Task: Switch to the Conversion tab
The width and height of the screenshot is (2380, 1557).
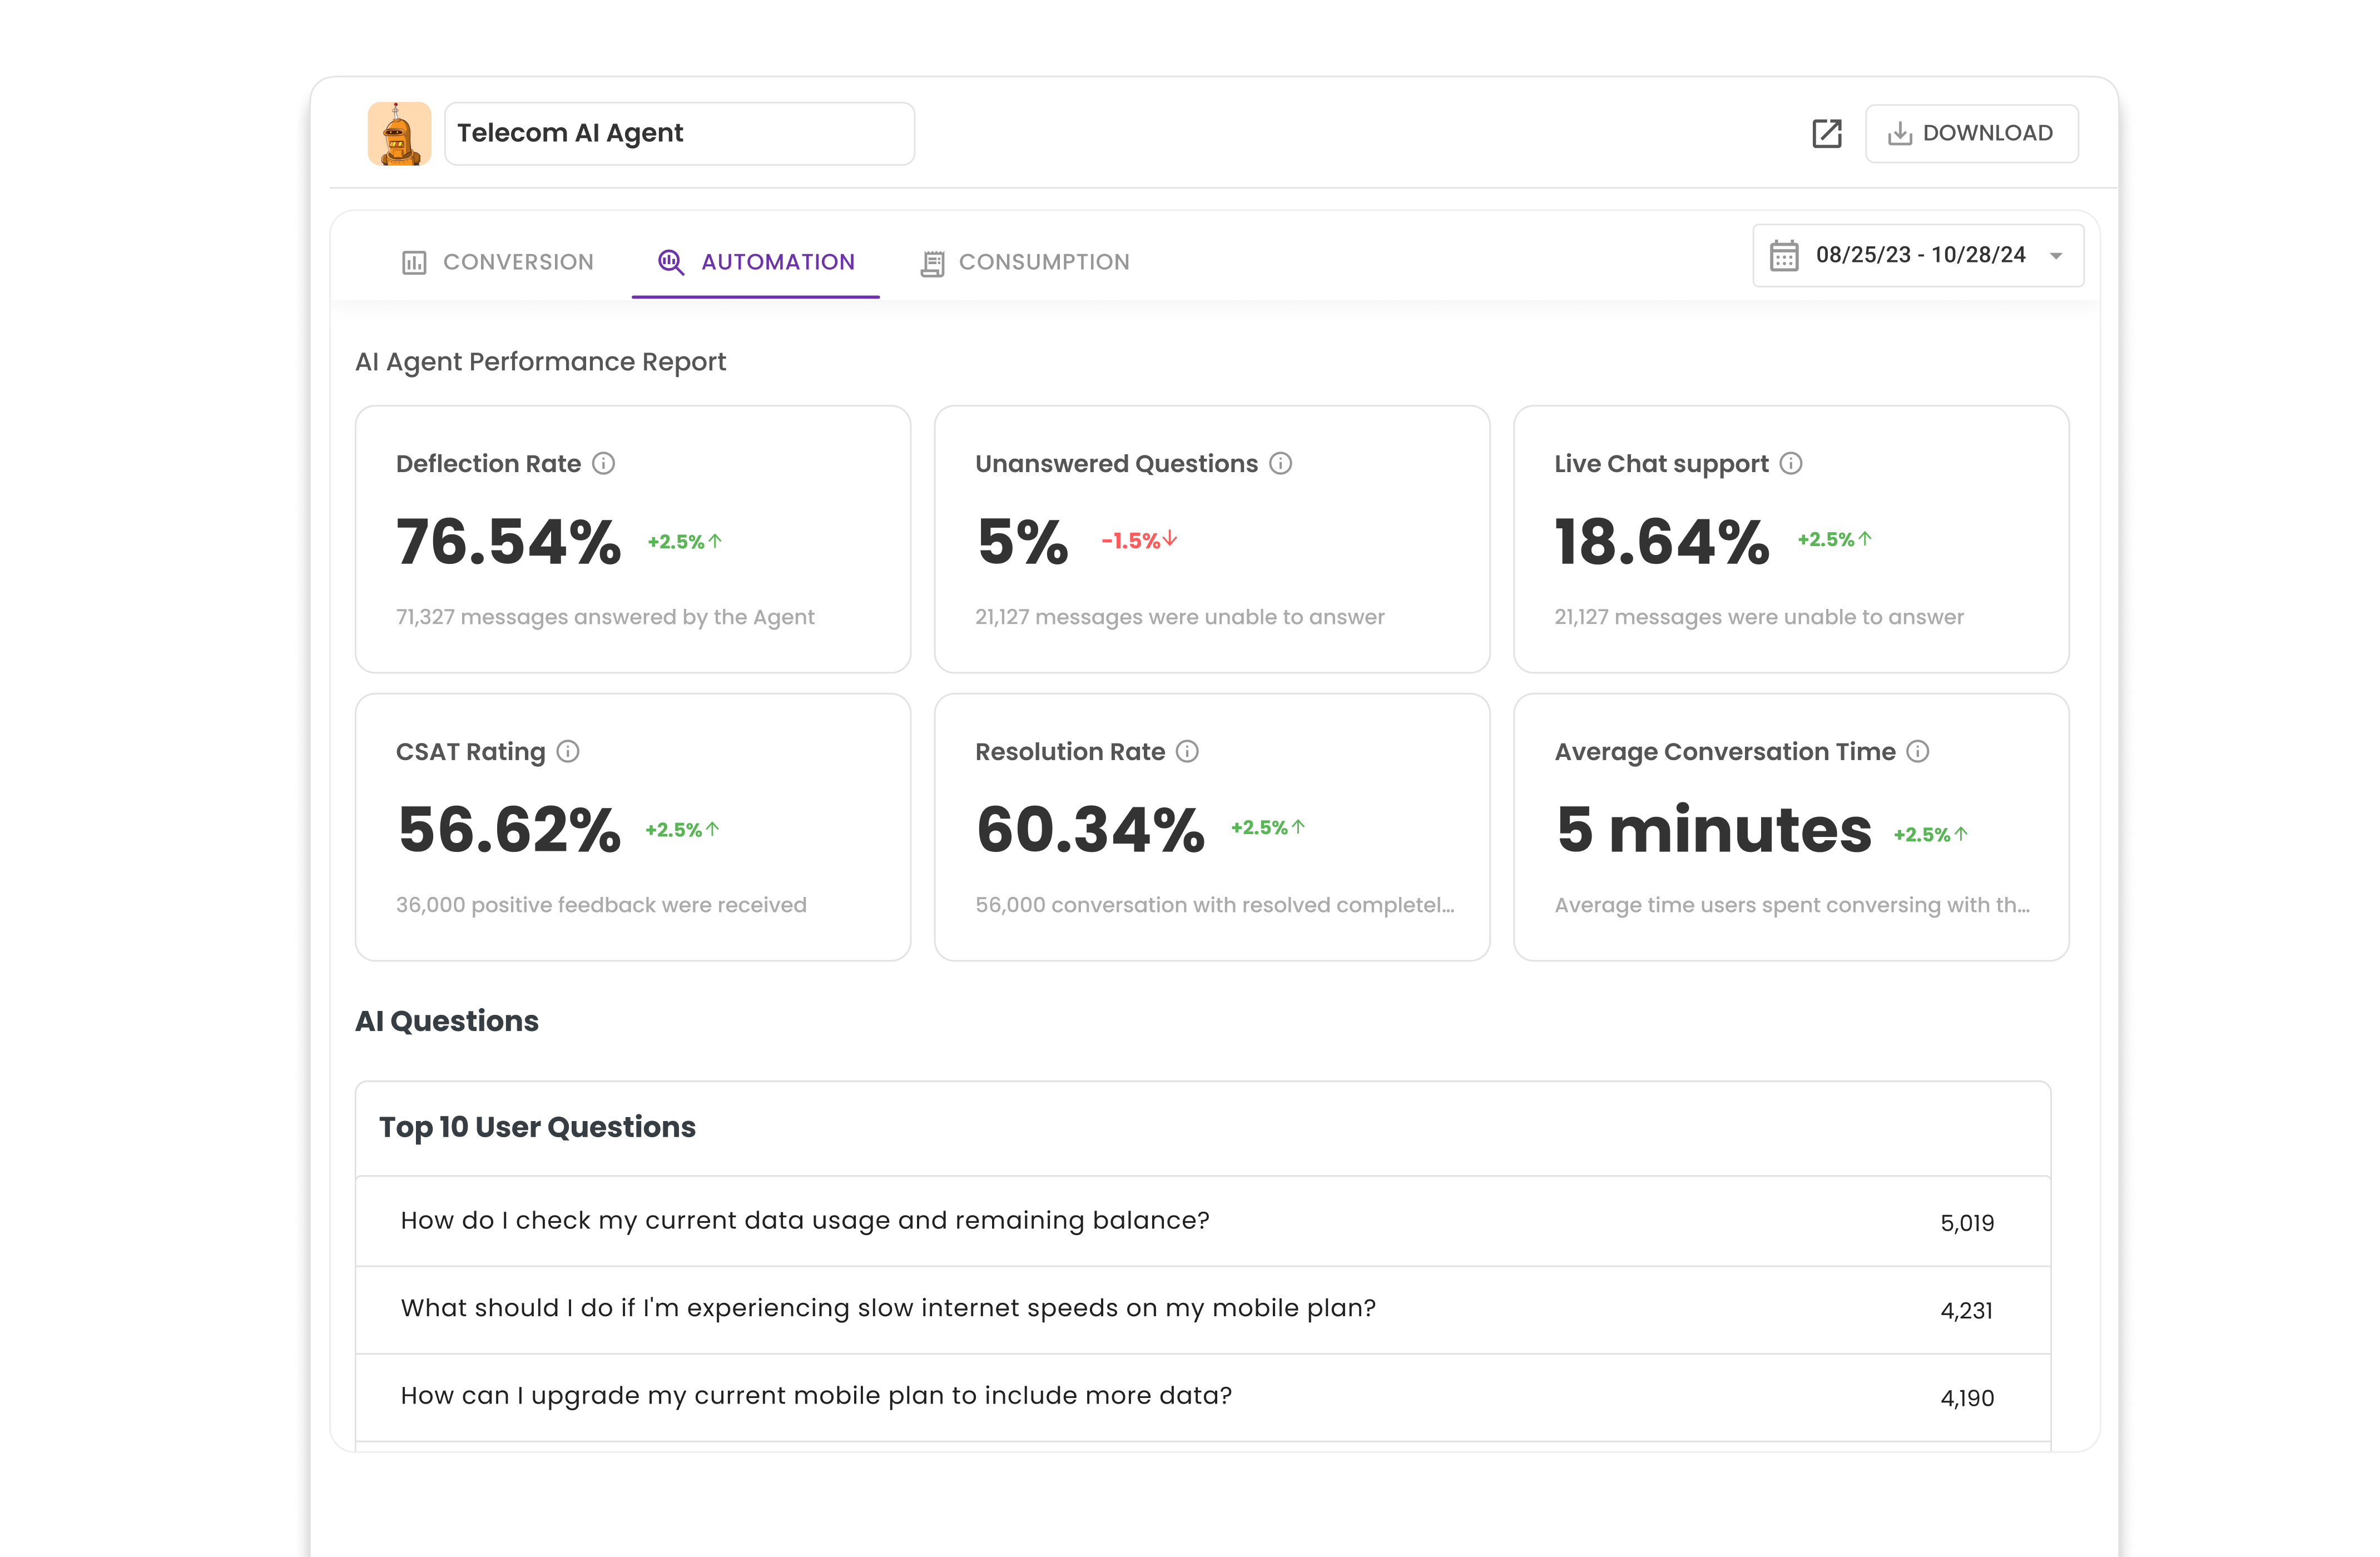Action: [x=497, y=262]
